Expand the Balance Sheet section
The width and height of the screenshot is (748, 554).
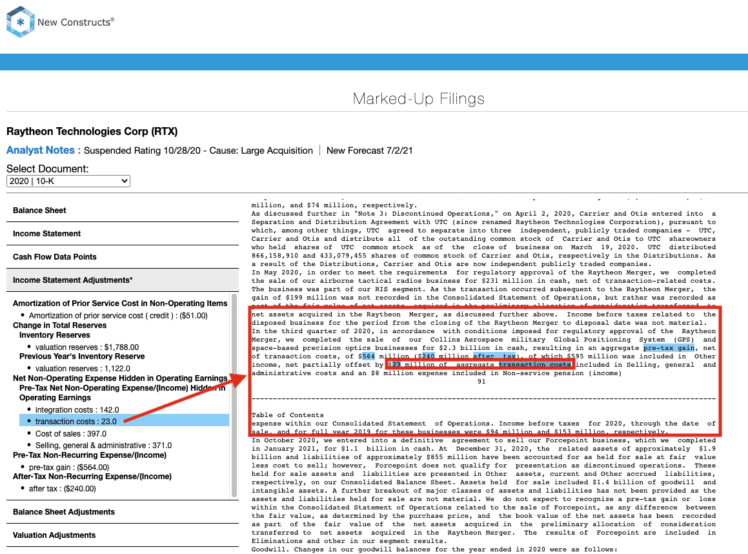pos(123,210)
